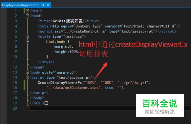191x124 pixels.
Task: Click line number 9 in the gutter
Action: pyautogui.click(x=16, y=52)
